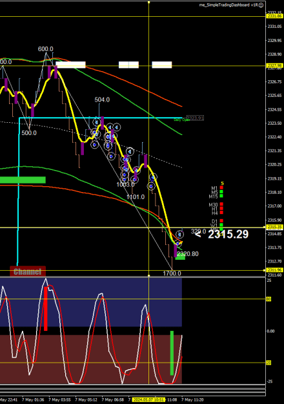Select the green vertical bar in oscillator
This screenshot has width=284, height=404.
(x=172, y=353)
